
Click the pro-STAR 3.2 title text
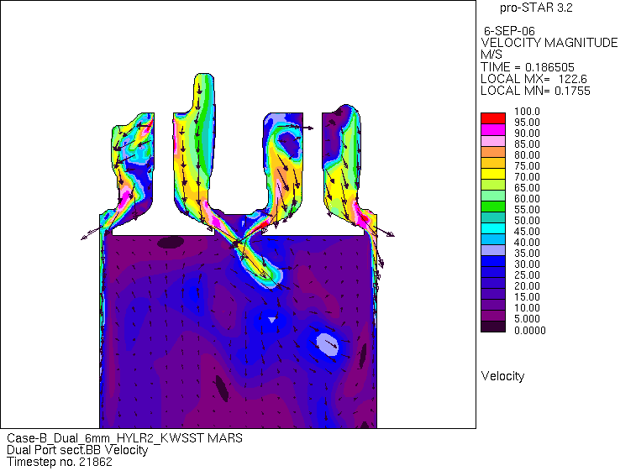pyautogui.click(x=536, y=8)
